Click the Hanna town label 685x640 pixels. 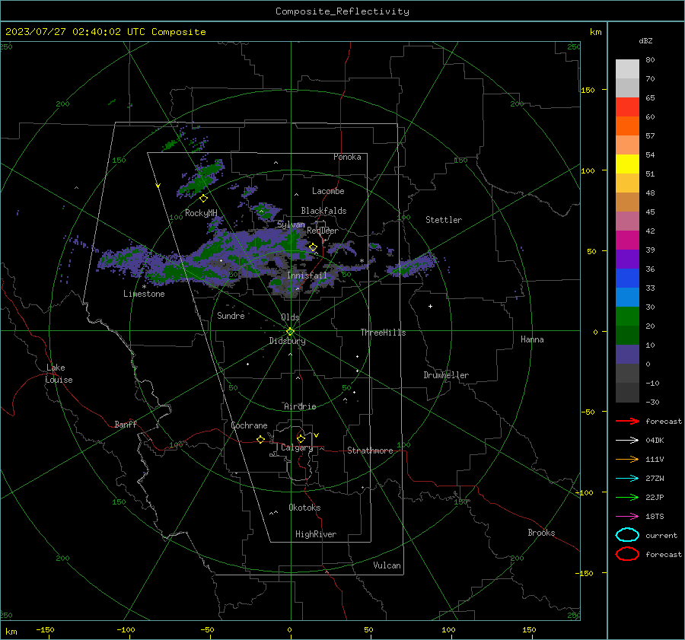pyautogui.click(x=532, y=339)
